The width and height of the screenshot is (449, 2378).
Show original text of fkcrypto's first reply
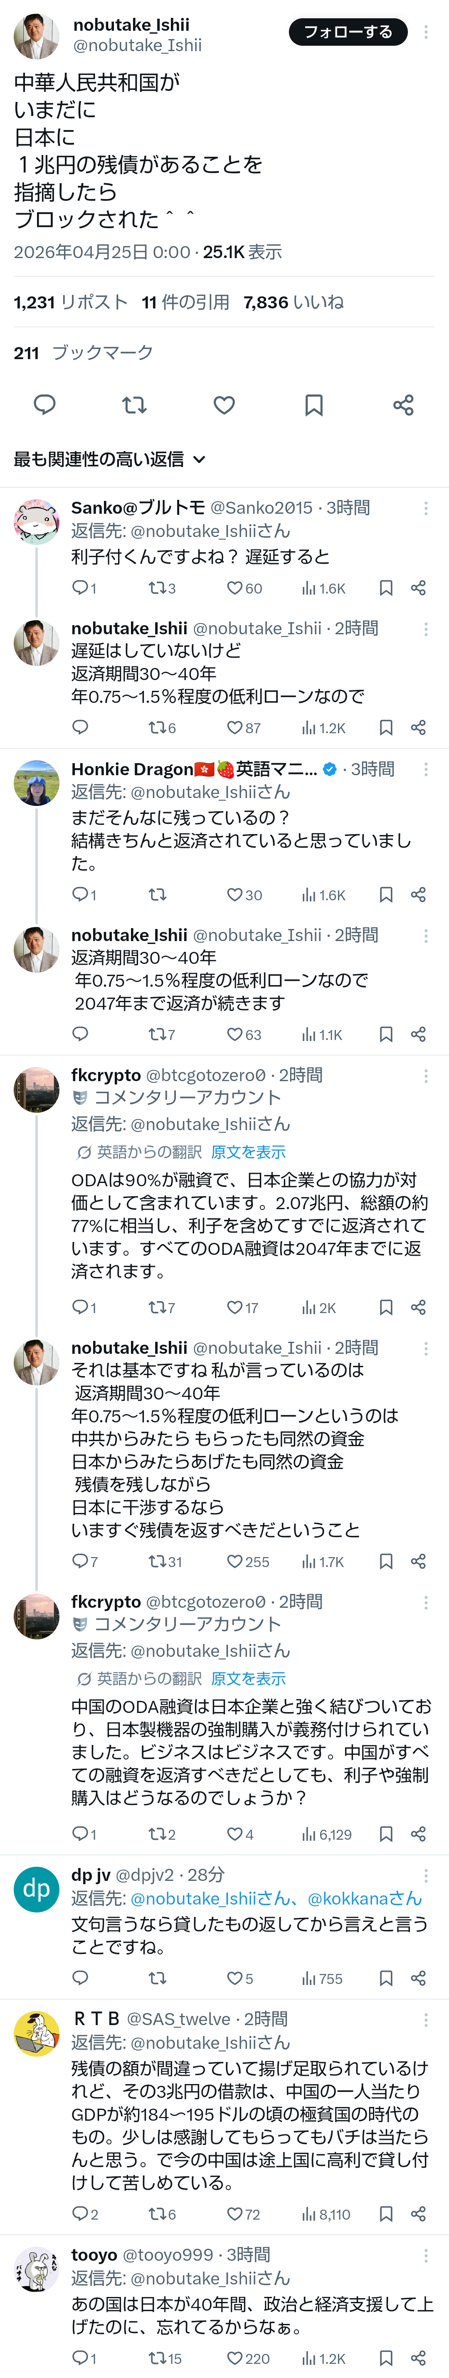coord(248,1152)
